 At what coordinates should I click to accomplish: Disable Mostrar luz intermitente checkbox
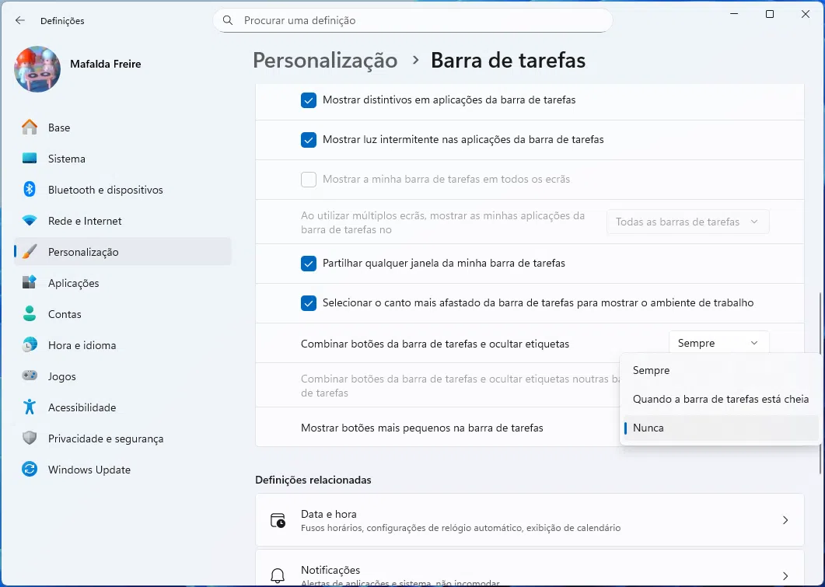(x=309, y=140)
